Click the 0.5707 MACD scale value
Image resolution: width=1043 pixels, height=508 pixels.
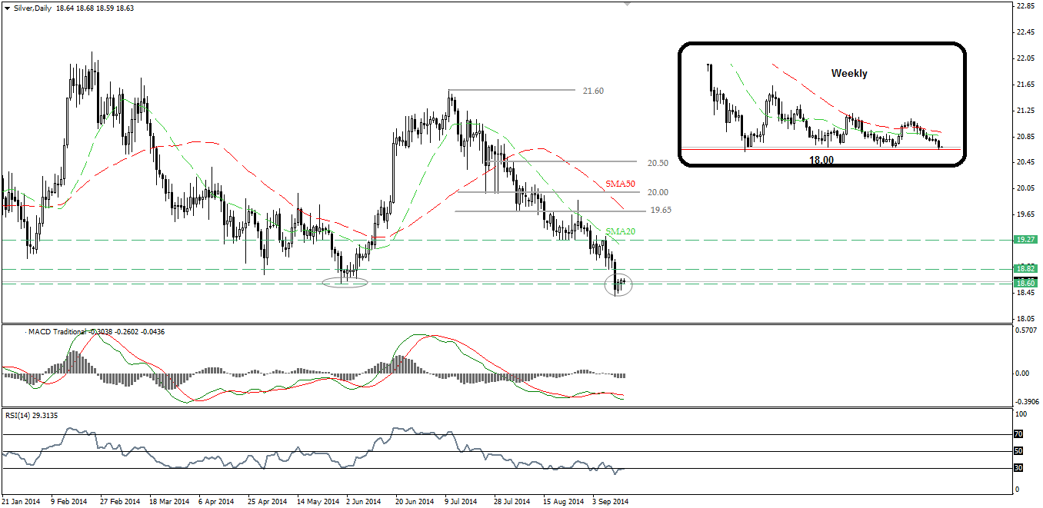1027,330
